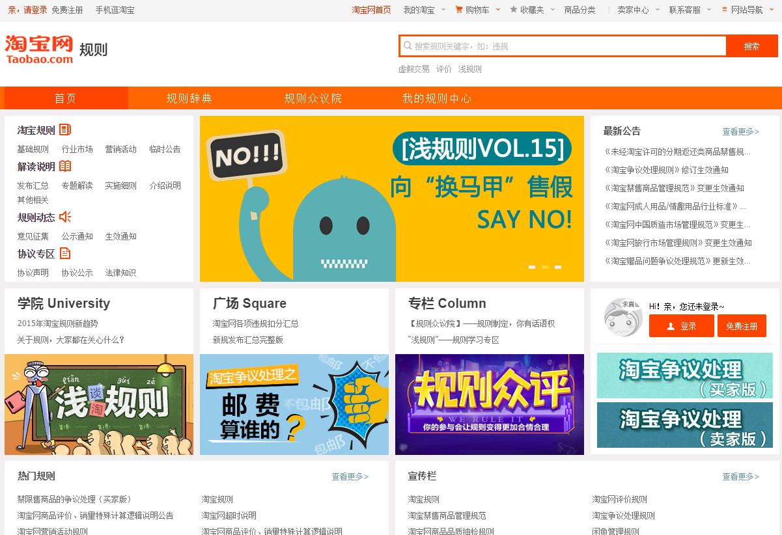Open 手机逛淘宝 link
This screenshot has width=782, height=535.
(x=115, y=10)
